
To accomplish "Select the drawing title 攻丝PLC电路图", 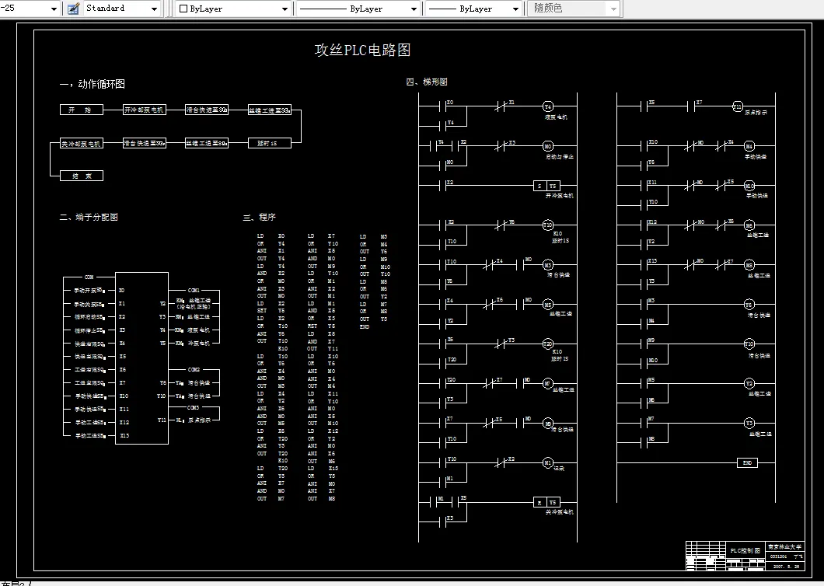I will click(x=362, y=50).
